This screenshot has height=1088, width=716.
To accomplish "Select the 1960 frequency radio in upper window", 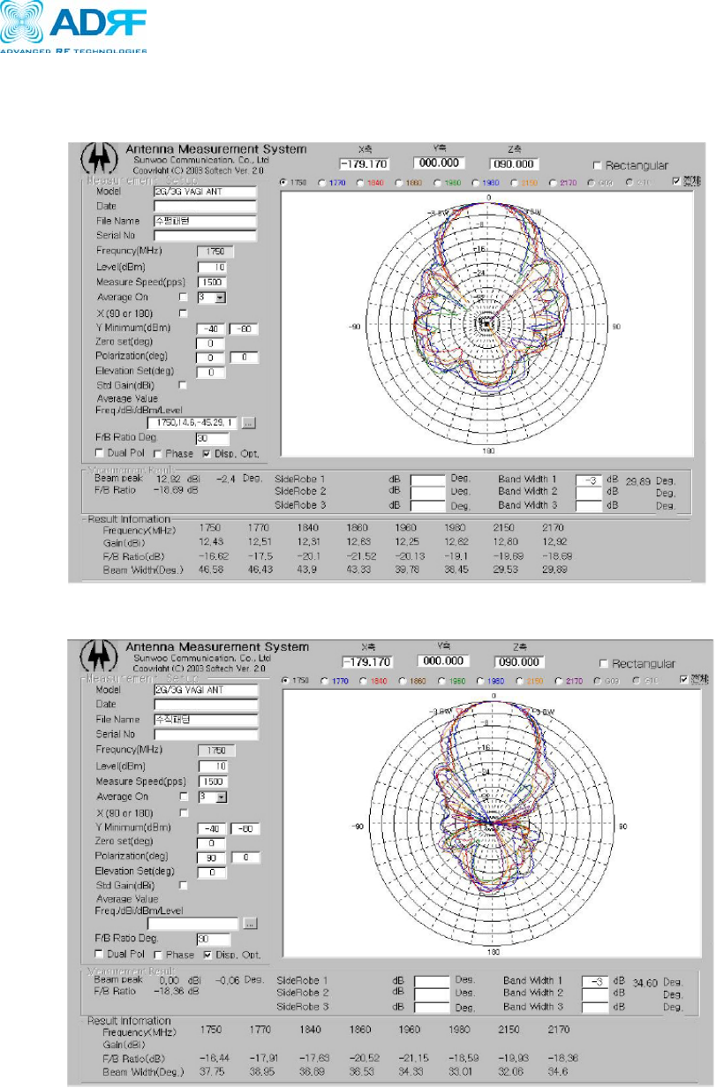I will (438, 183).
